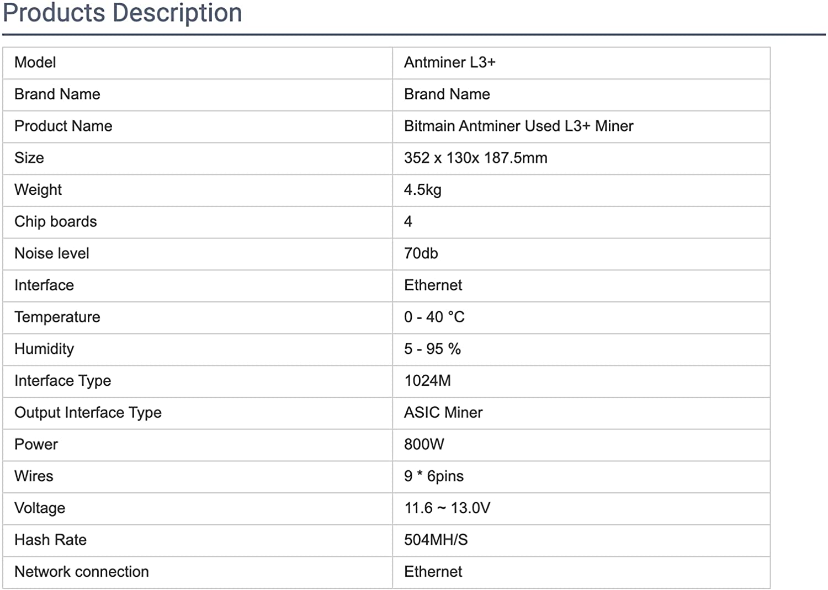Click the ASIC Miner value cell

click(443, 412)
